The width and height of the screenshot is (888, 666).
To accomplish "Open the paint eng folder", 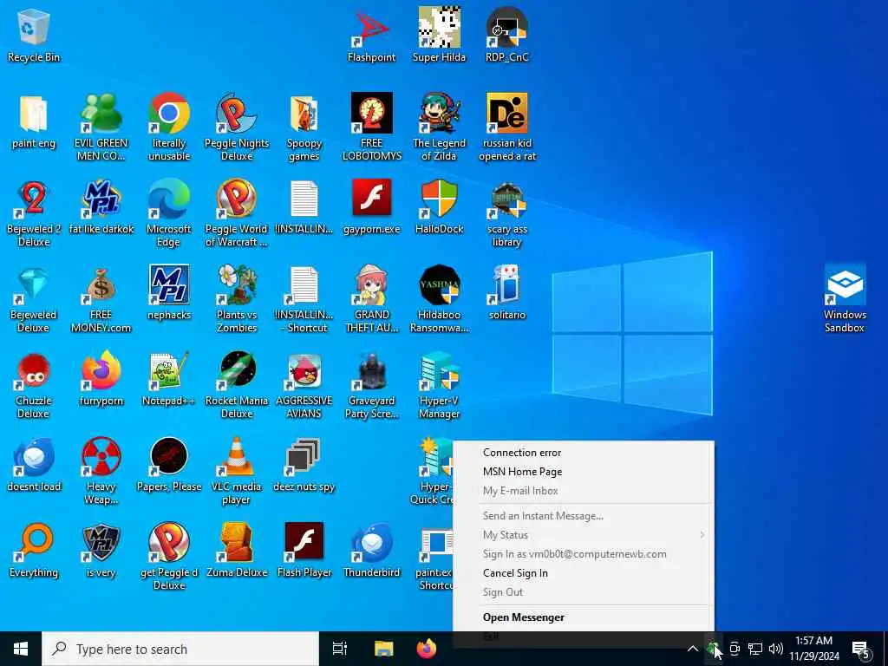I will pyautogui.click(x=34, y=121).
